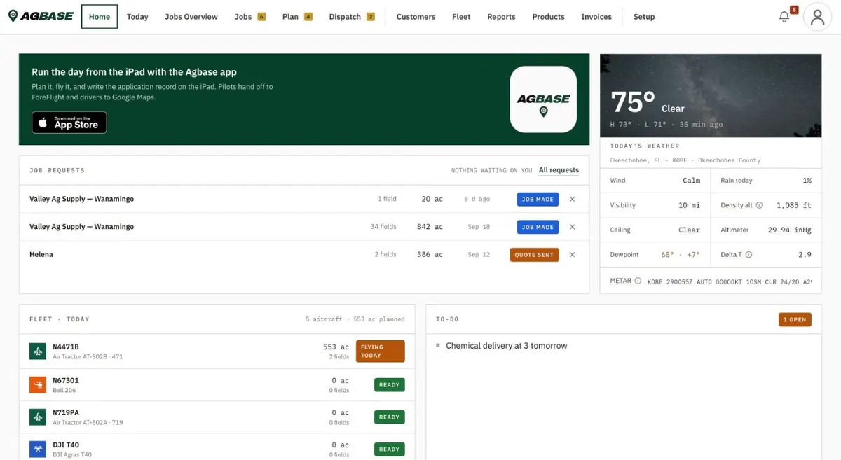Click the Altimeter 29.94 inHg value
The width and height of the screenshot is (841, 460).
pyautogui.click(x=790, y=230)
